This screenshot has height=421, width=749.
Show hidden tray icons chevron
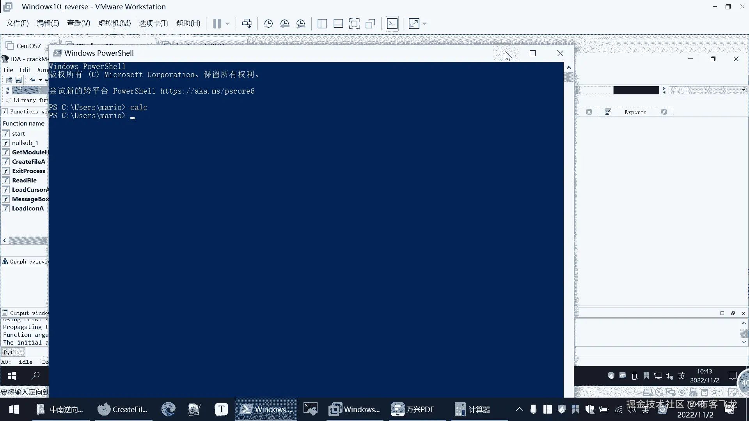pyautogui.click(x=519, y=409)
